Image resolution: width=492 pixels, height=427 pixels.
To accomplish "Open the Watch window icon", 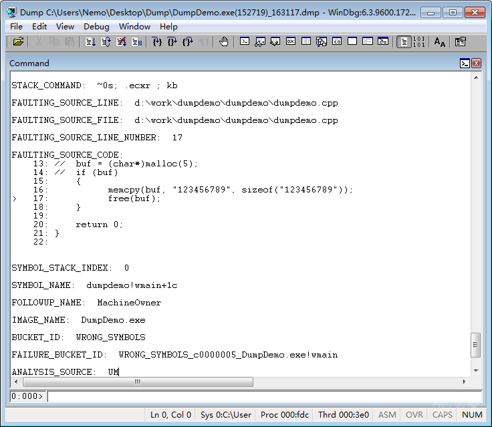I will click(x=260, y=41).
